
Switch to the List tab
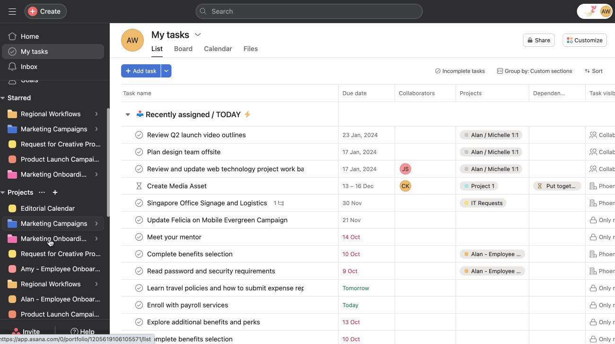(x=157, y=49)
